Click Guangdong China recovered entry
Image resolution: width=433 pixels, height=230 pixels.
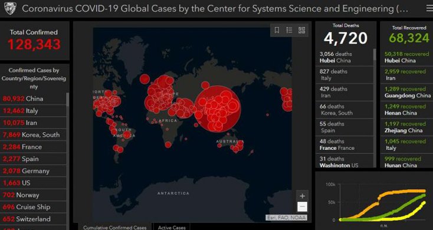(406, 92)
